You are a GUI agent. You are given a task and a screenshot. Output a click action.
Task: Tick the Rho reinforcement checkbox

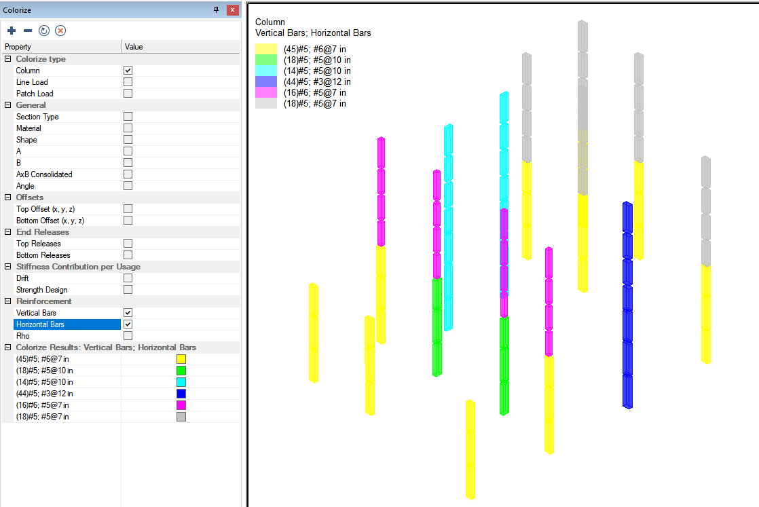(128, 336)
